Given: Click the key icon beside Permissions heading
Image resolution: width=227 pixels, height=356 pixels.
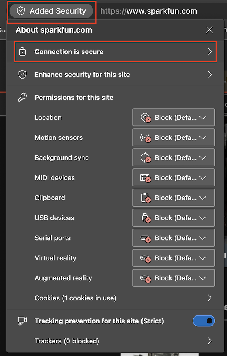Looking at the screenshot, I should tap(23, 98).
